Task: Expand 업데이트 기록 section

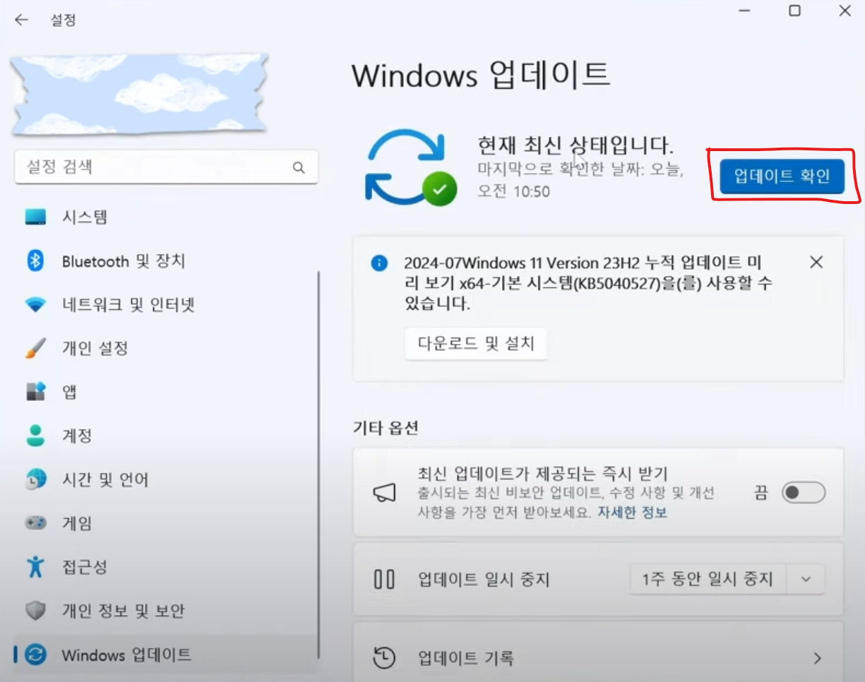Action: point(598,657)
